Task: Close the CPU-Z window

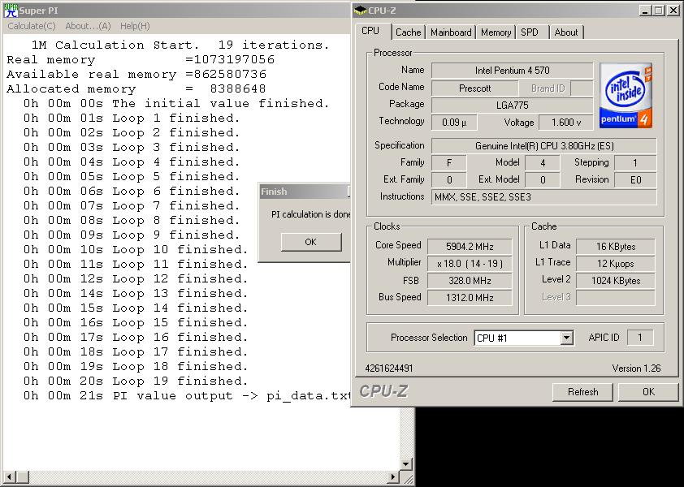Action: point(673,11)
